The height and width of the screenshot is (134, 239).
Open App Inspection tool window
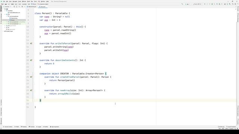coord(55,127)
